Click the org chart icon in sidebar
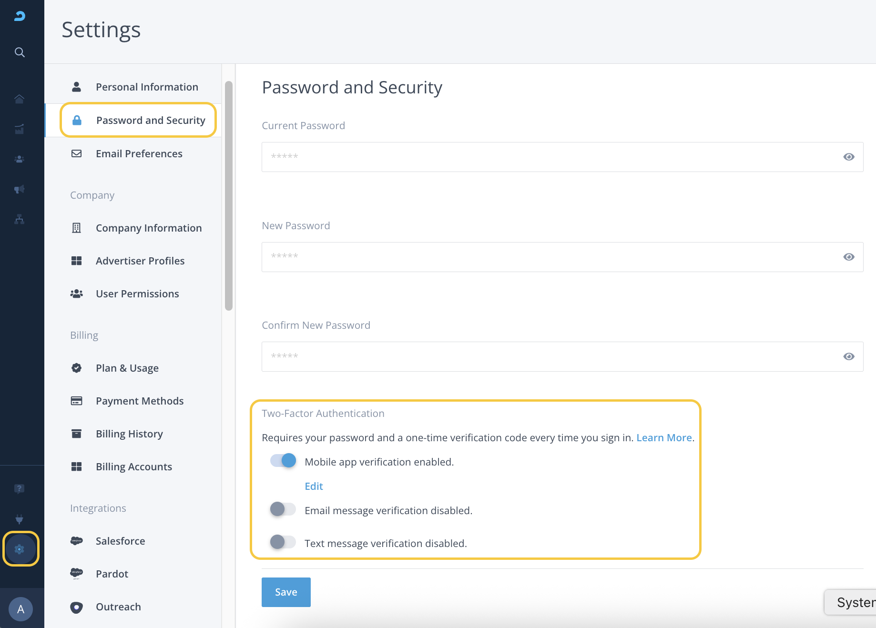Viewport: 876px width, 628px height. [20, 219]
